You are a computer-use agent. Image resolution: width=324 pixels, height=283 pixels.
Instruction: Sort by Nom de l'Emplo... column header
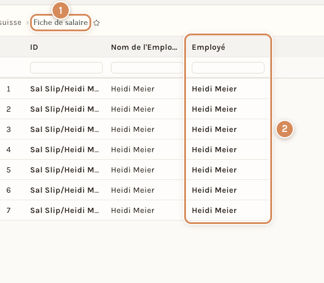click(x=144, y=47)
